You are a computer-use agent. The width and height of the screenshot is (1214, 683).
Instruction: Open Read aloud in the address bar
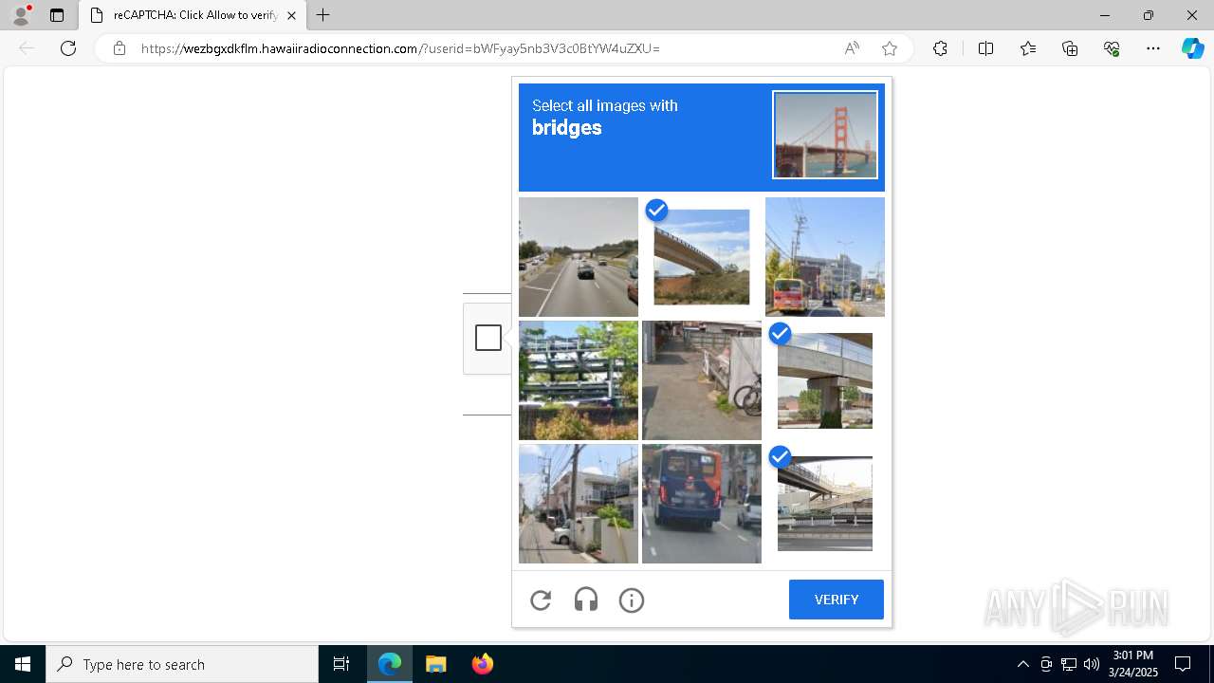pos(852,48)
